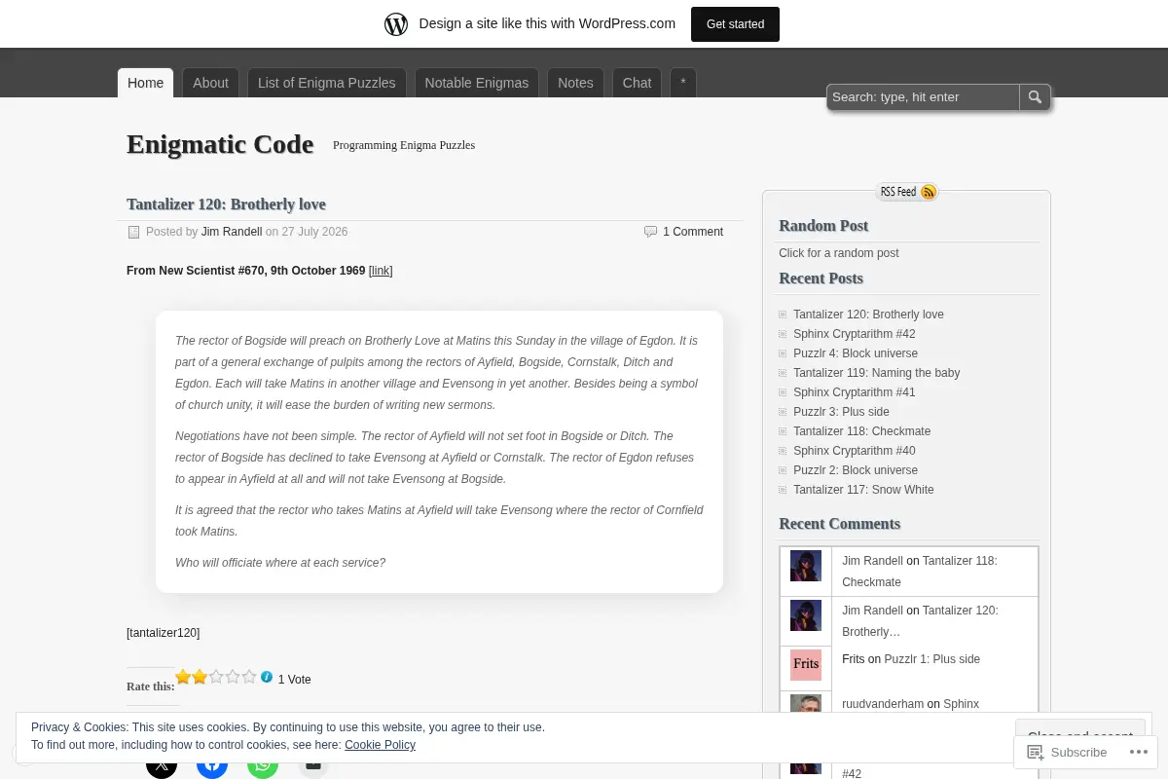Click Click for a random post

point(839,253)
